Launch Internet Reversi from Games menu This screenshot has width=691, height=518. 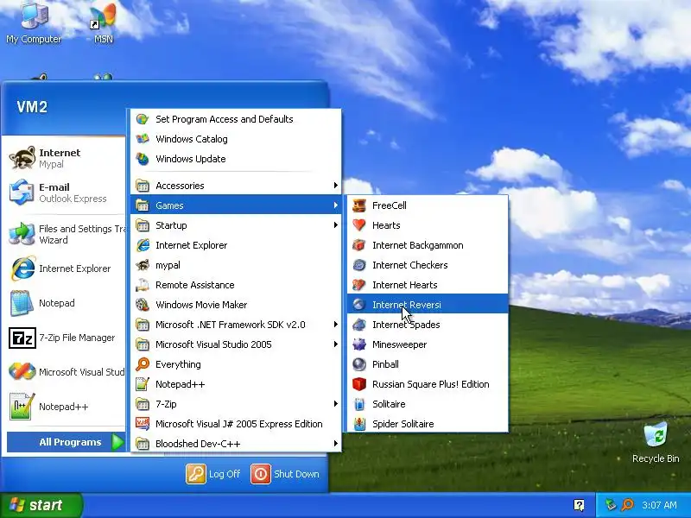click(428, 305)
